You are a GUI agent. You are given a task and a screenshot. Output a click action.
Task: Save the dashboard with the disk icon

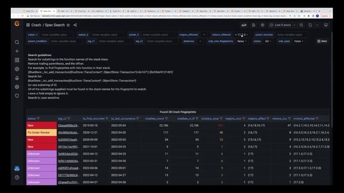coord(253,25)
